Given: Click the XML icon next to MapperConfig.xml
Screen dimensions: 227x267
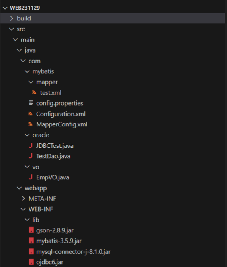Looking at the screenshot, I should (x=31, y=124).
